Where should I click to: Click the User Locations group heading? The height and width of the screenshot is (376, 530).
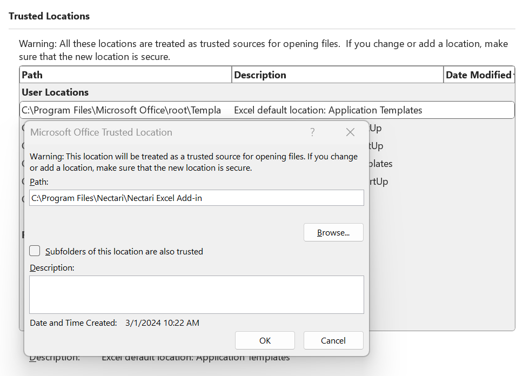(x=55, y=92)
